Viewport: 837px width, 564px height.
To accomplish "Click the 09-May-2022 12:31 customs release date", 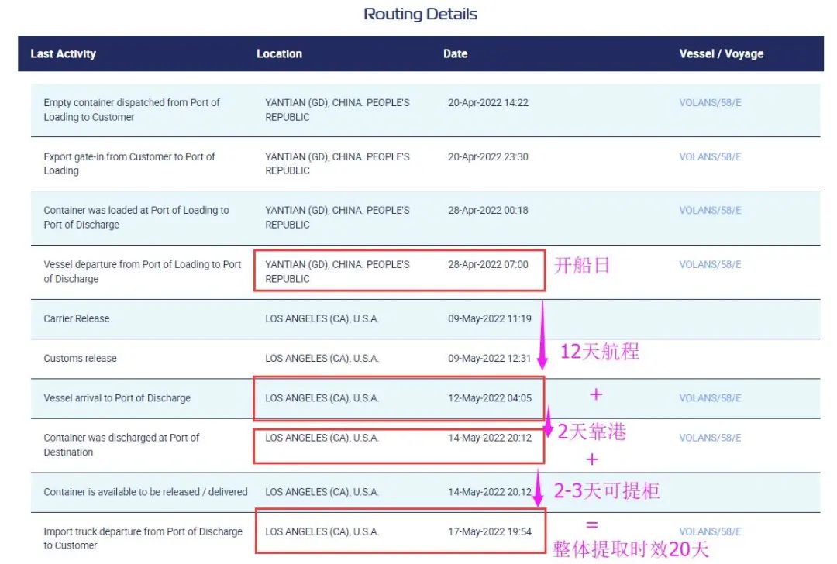I will click(489, 359).
